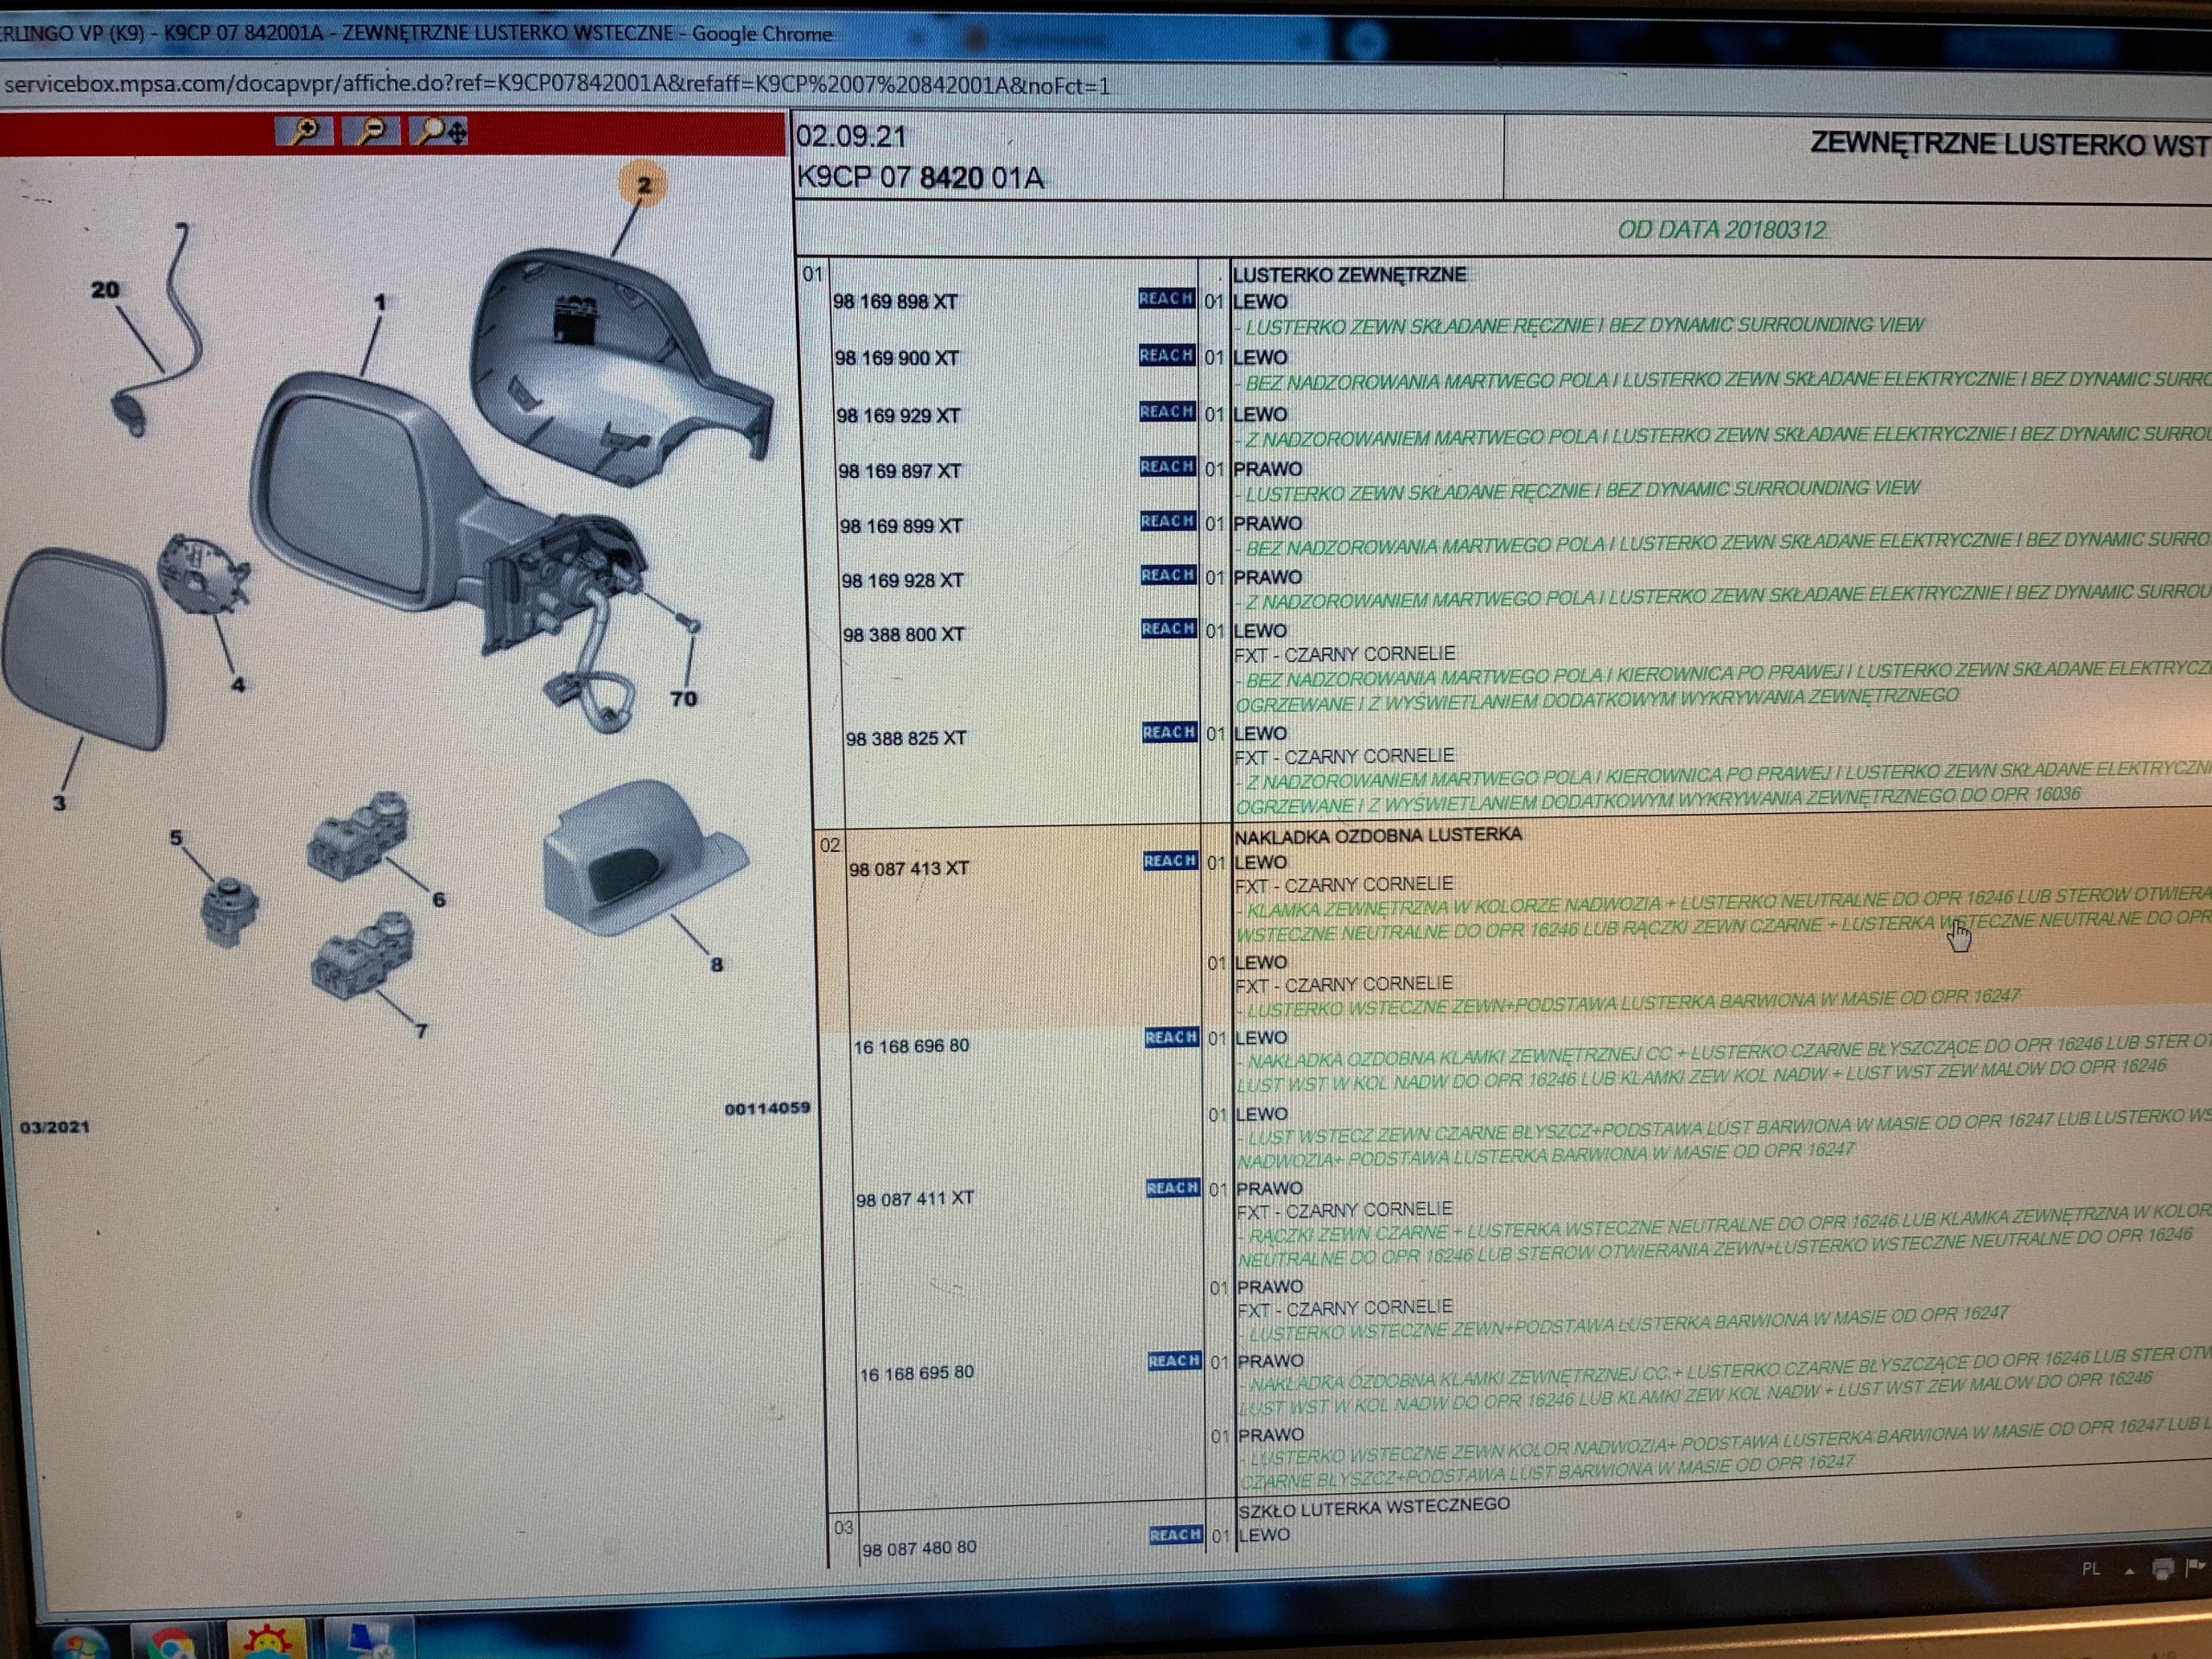Select part number 98 087 411 XT
Viewport: 2212px width, 1659px height.
click(914, 1198)
